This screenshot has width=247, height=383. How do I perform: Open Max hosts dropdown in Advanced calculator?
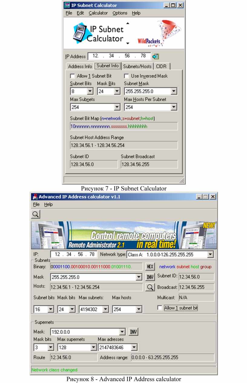click(x=139, y=309)
